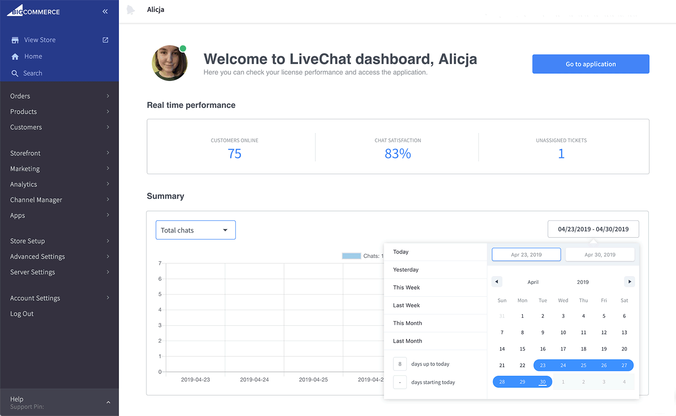This screenshot has width=676, height=416.
Task: Expand the Channel Manager menu
Action: (x=59, y=200)
